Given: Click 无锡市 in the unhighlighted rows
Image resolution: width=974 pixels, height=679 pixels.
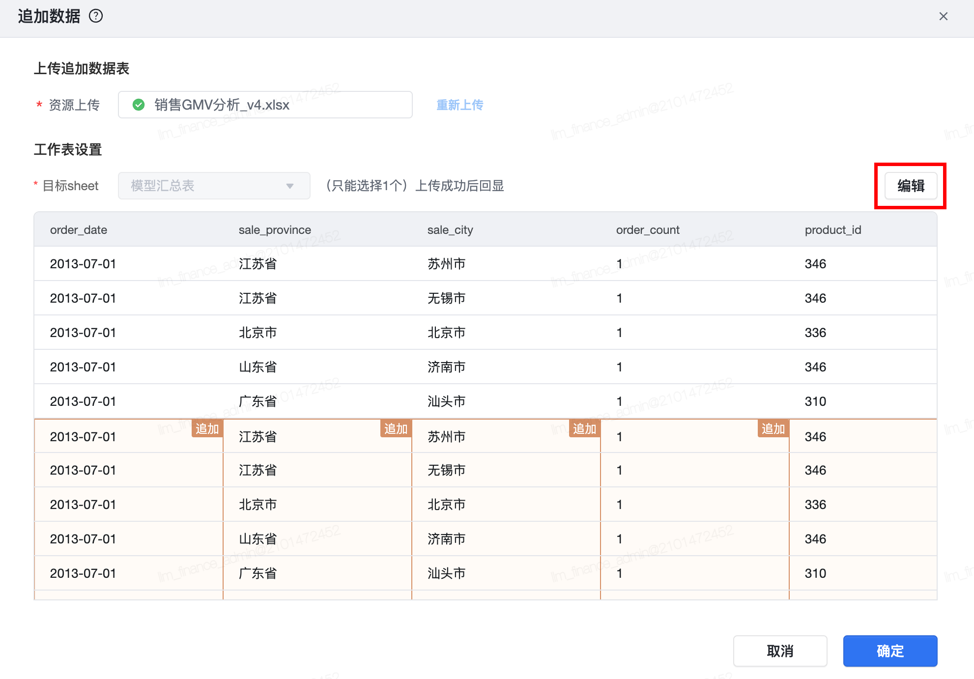Looking at the screenshot, I should tap(446, 298).
